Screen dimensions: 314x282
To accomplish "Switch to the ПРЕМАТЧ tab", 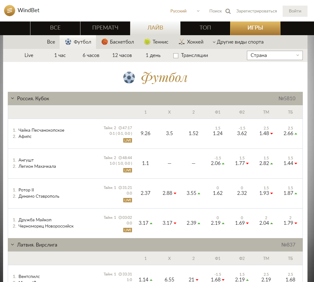I will 105,28.
